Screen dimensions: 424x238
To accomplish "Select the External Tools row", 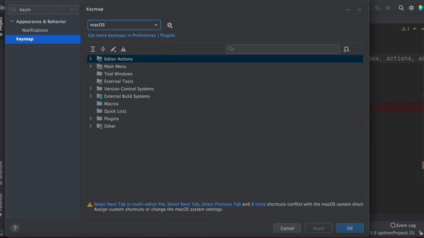I will click(225, 81).
